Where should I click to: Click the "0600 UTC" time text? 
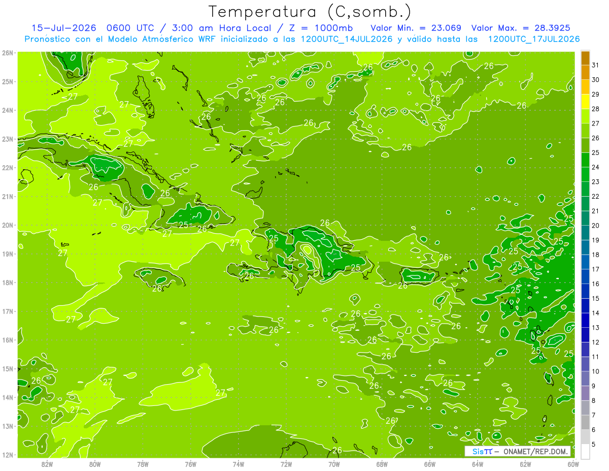[x=131, y=27]
